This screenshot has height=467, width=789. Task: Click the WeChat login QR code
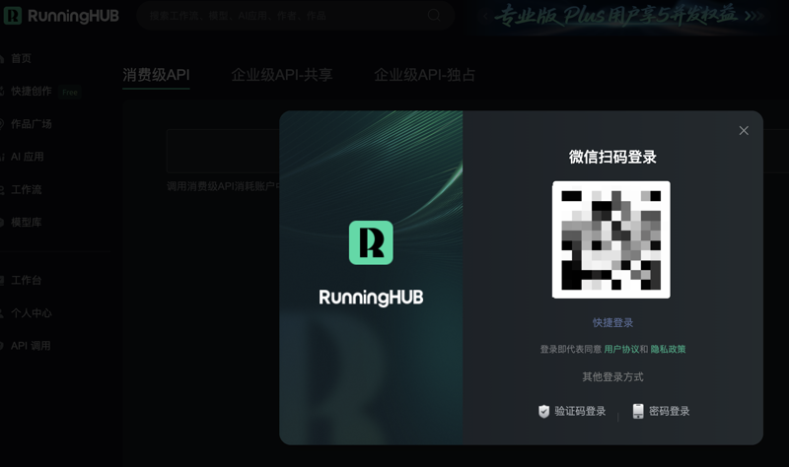(x=611, y=239)
